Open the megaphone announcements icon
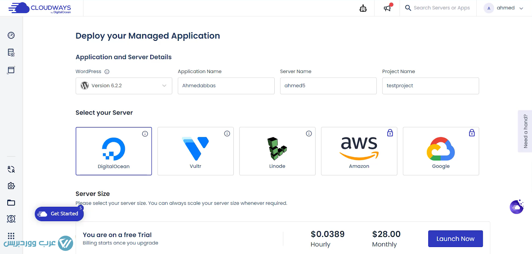 387,8
